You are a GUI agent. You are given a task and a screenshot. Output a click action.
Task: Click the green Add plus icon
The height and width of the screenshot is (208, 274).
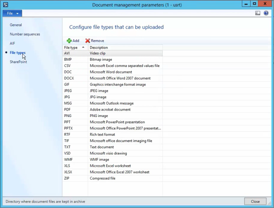click(69, 41)
